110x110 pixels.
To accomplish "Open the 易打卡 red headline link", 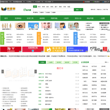I will (x=60, y=68).
